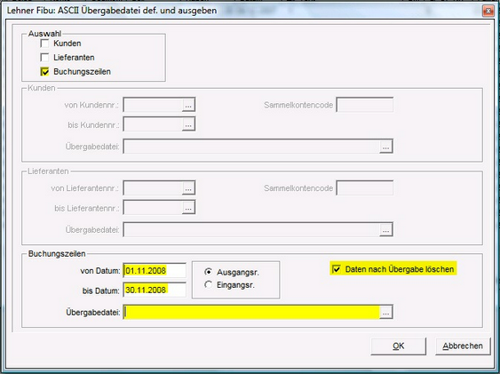Open browse button for Buchungszeilen Übergabedatei

(x=385, y=312)
